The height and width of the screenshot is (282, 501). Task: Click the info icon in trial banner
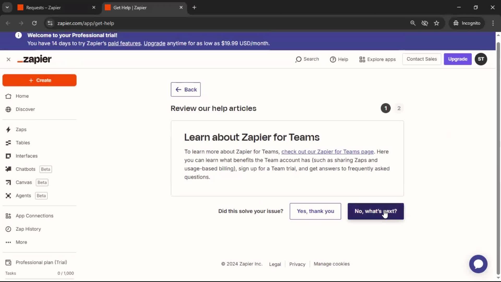coord(18,35)
